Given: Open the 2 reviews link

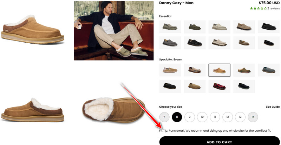Looking at the screenshot, I should (x=274, y=8).
